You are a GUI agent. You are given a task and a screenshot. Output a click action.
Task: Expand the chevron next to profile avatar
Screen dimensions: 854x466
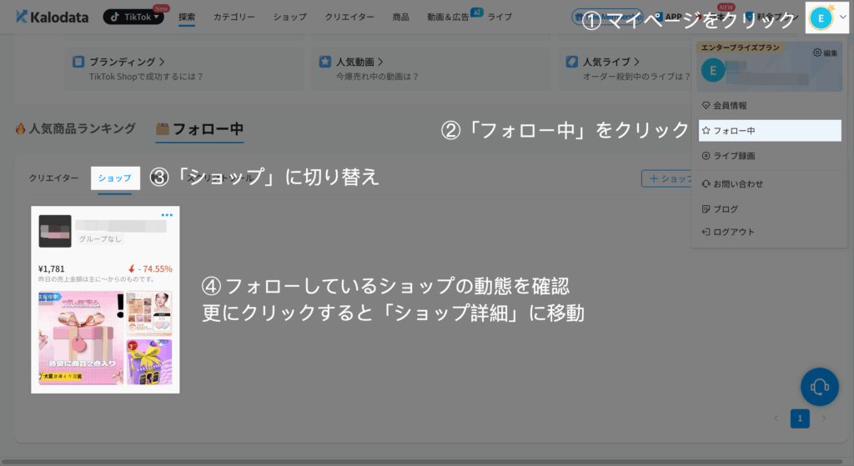[842, 18]
